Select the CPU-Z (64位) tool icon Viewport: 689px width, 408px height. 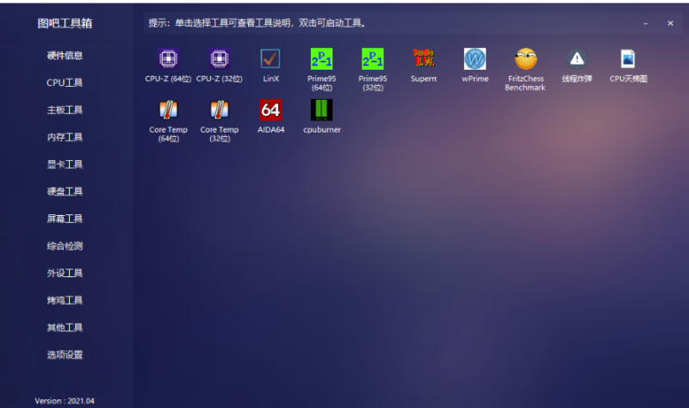coord(168,59)
